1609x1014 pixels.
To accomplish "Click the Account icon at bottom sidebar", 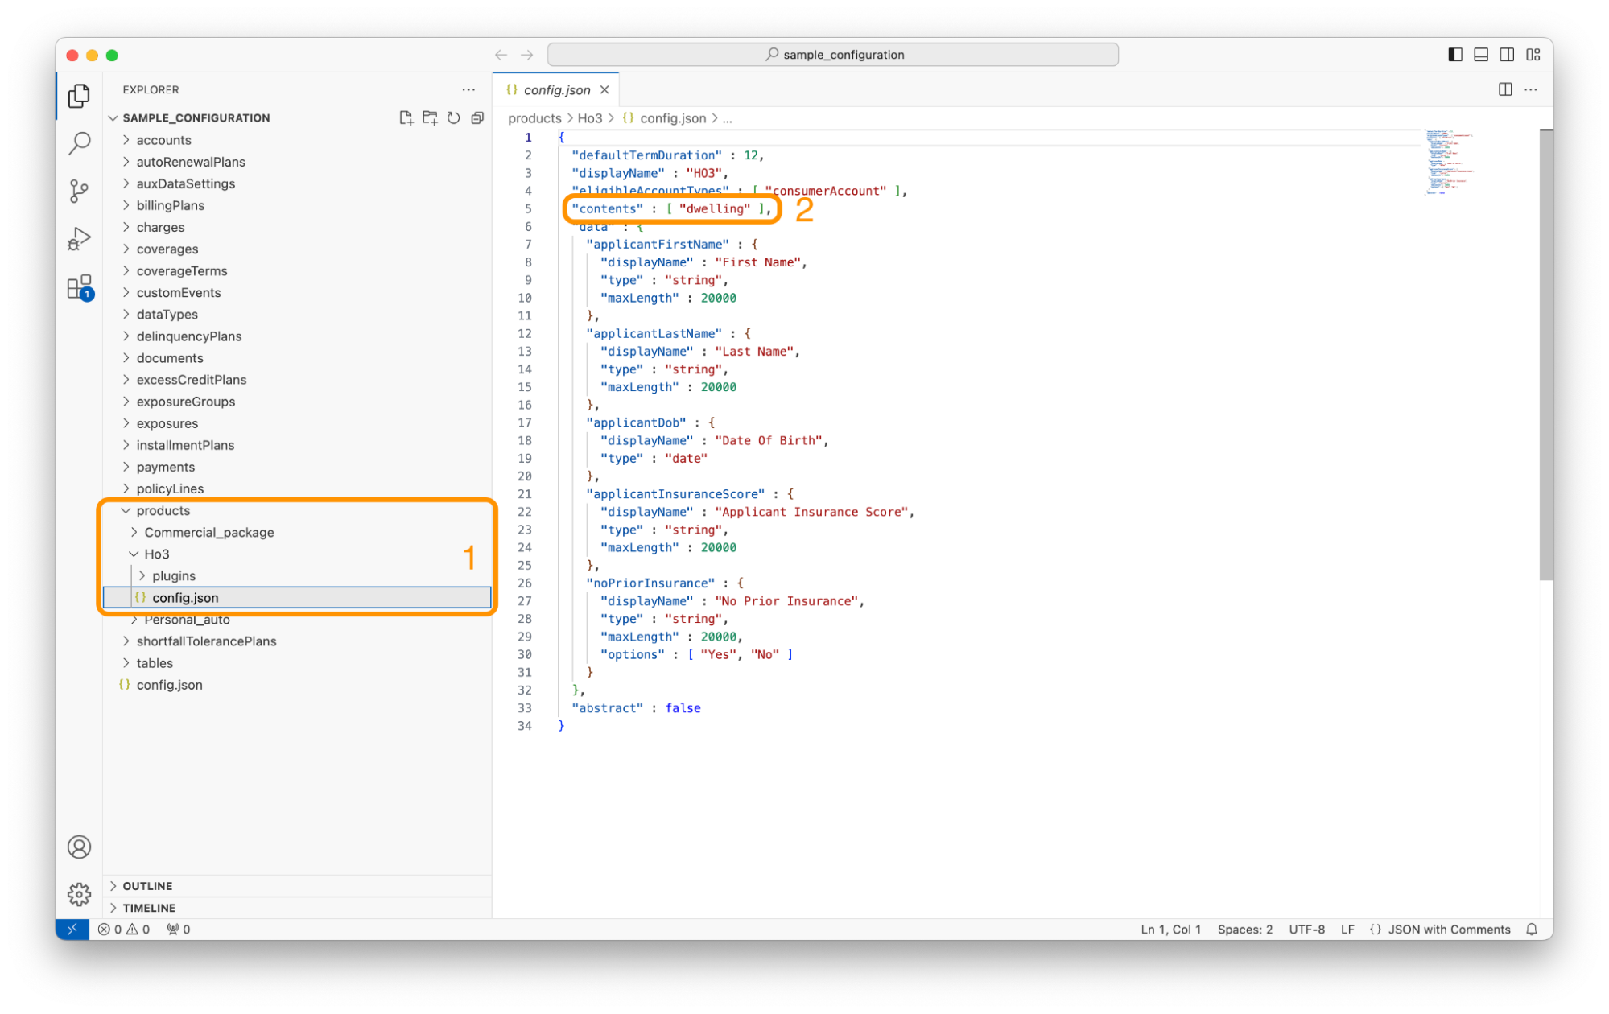I will tap(78, 847).
